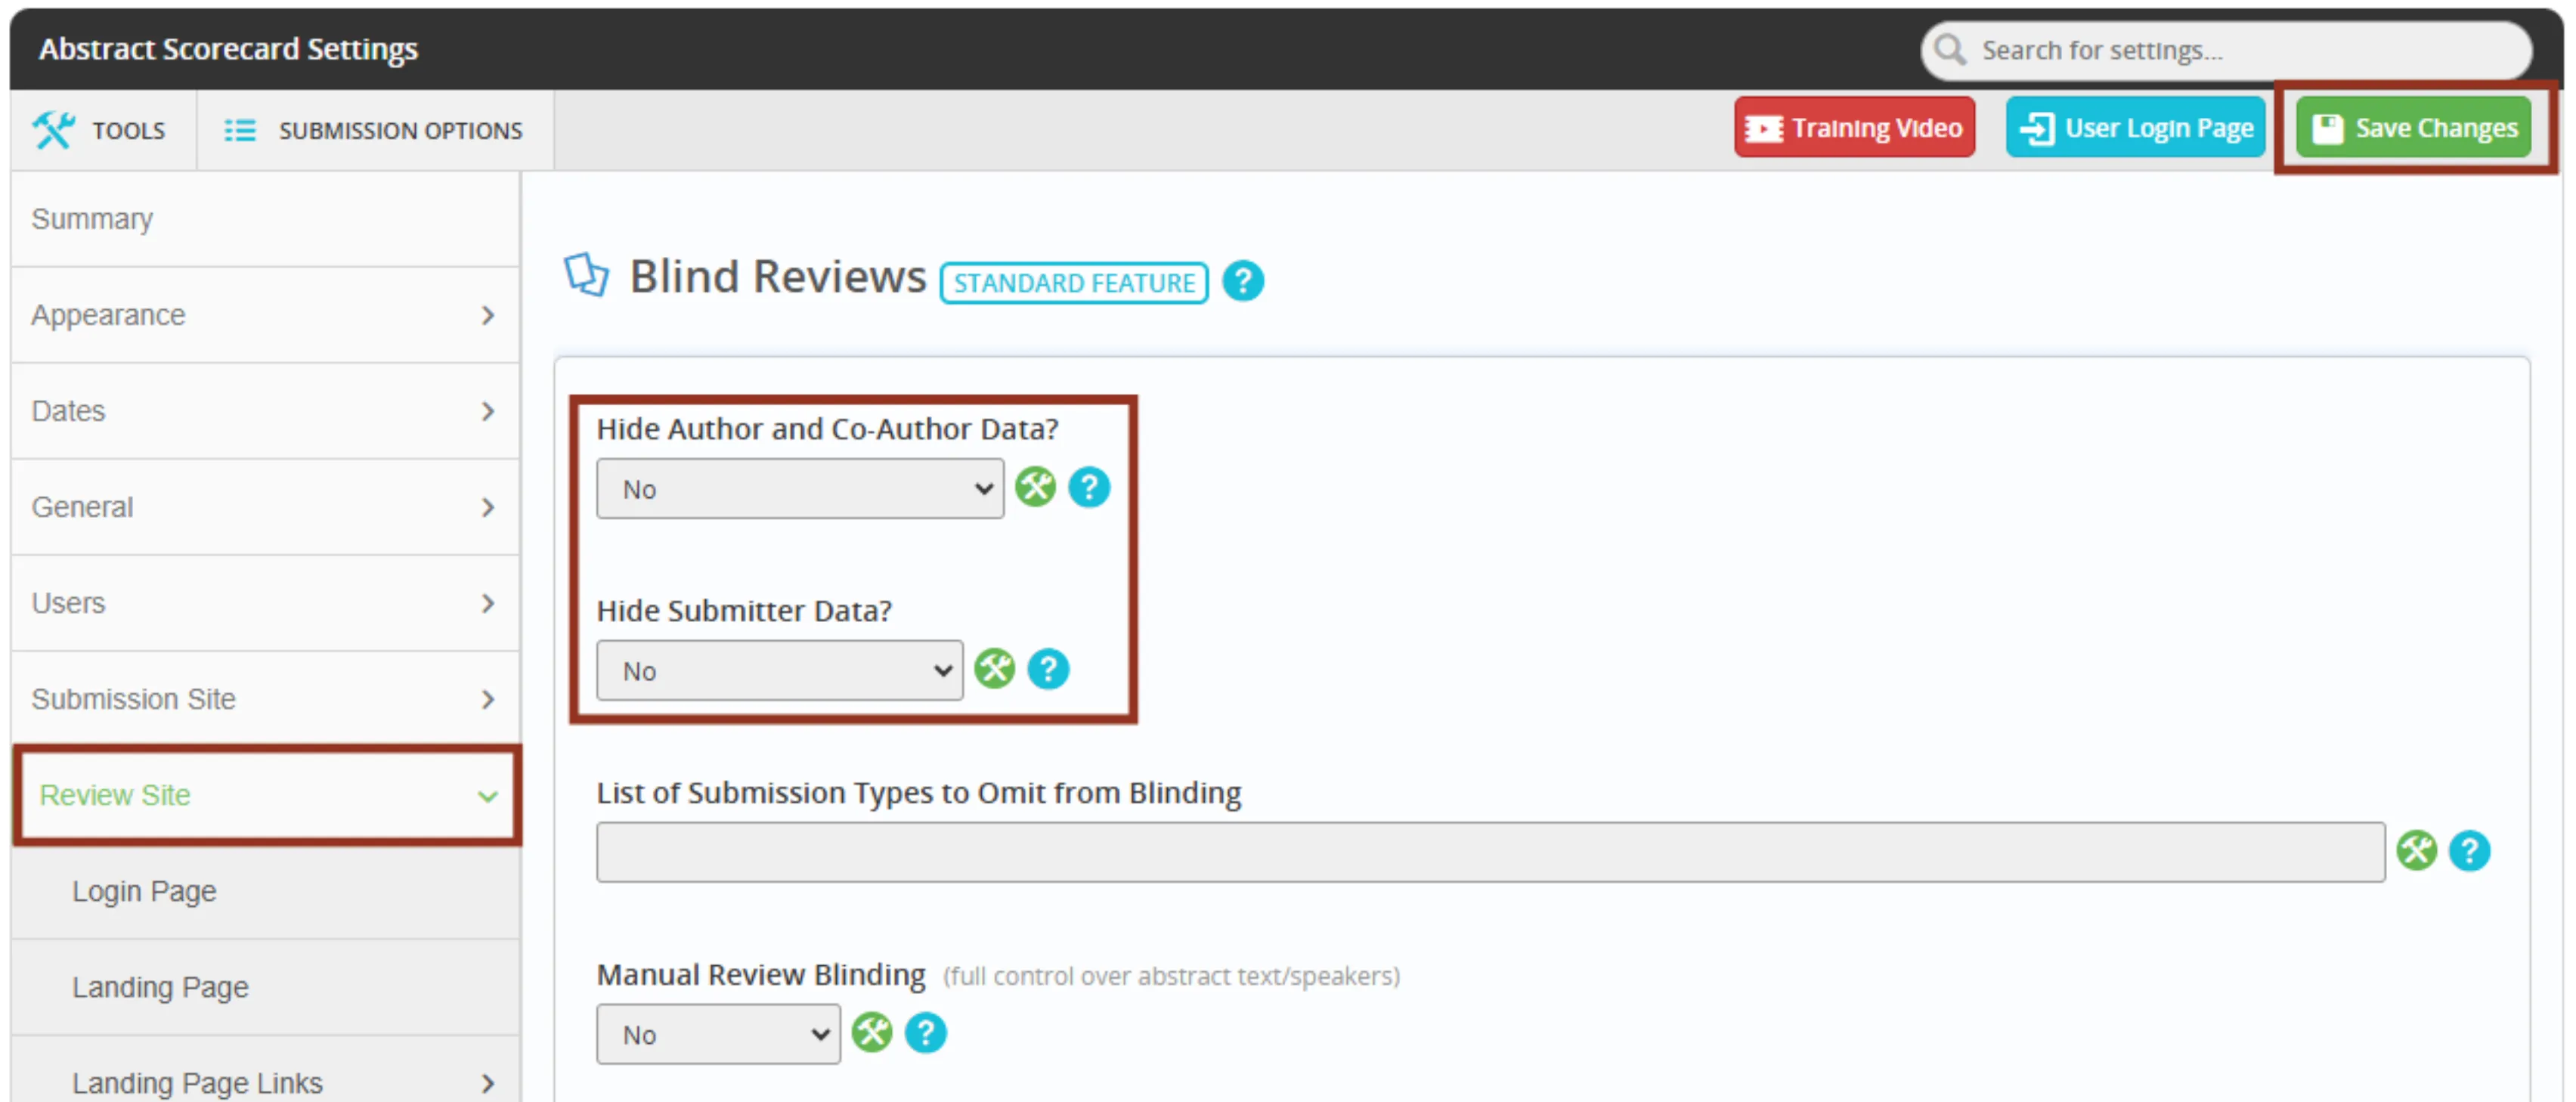This screenshot has height=1102, width=2576.
Task: Open Hide Submitter Data dropdown
Action: click(780, 671)
